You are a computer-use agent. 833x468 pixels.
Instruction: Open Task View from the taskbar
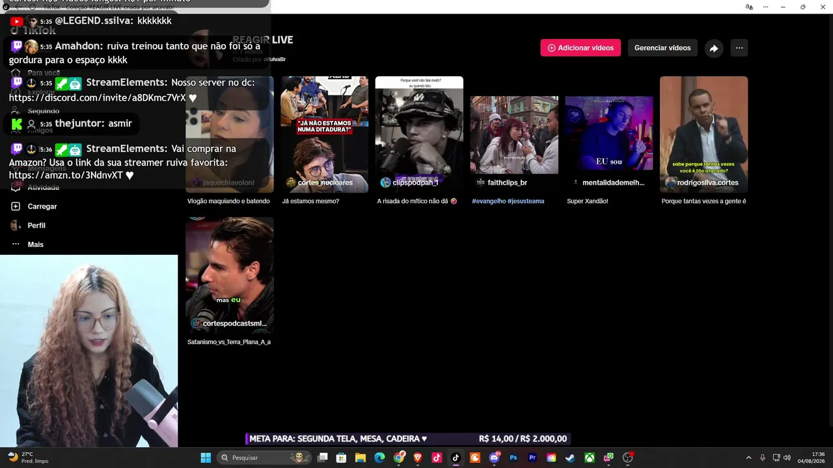(x=322, y=458)
